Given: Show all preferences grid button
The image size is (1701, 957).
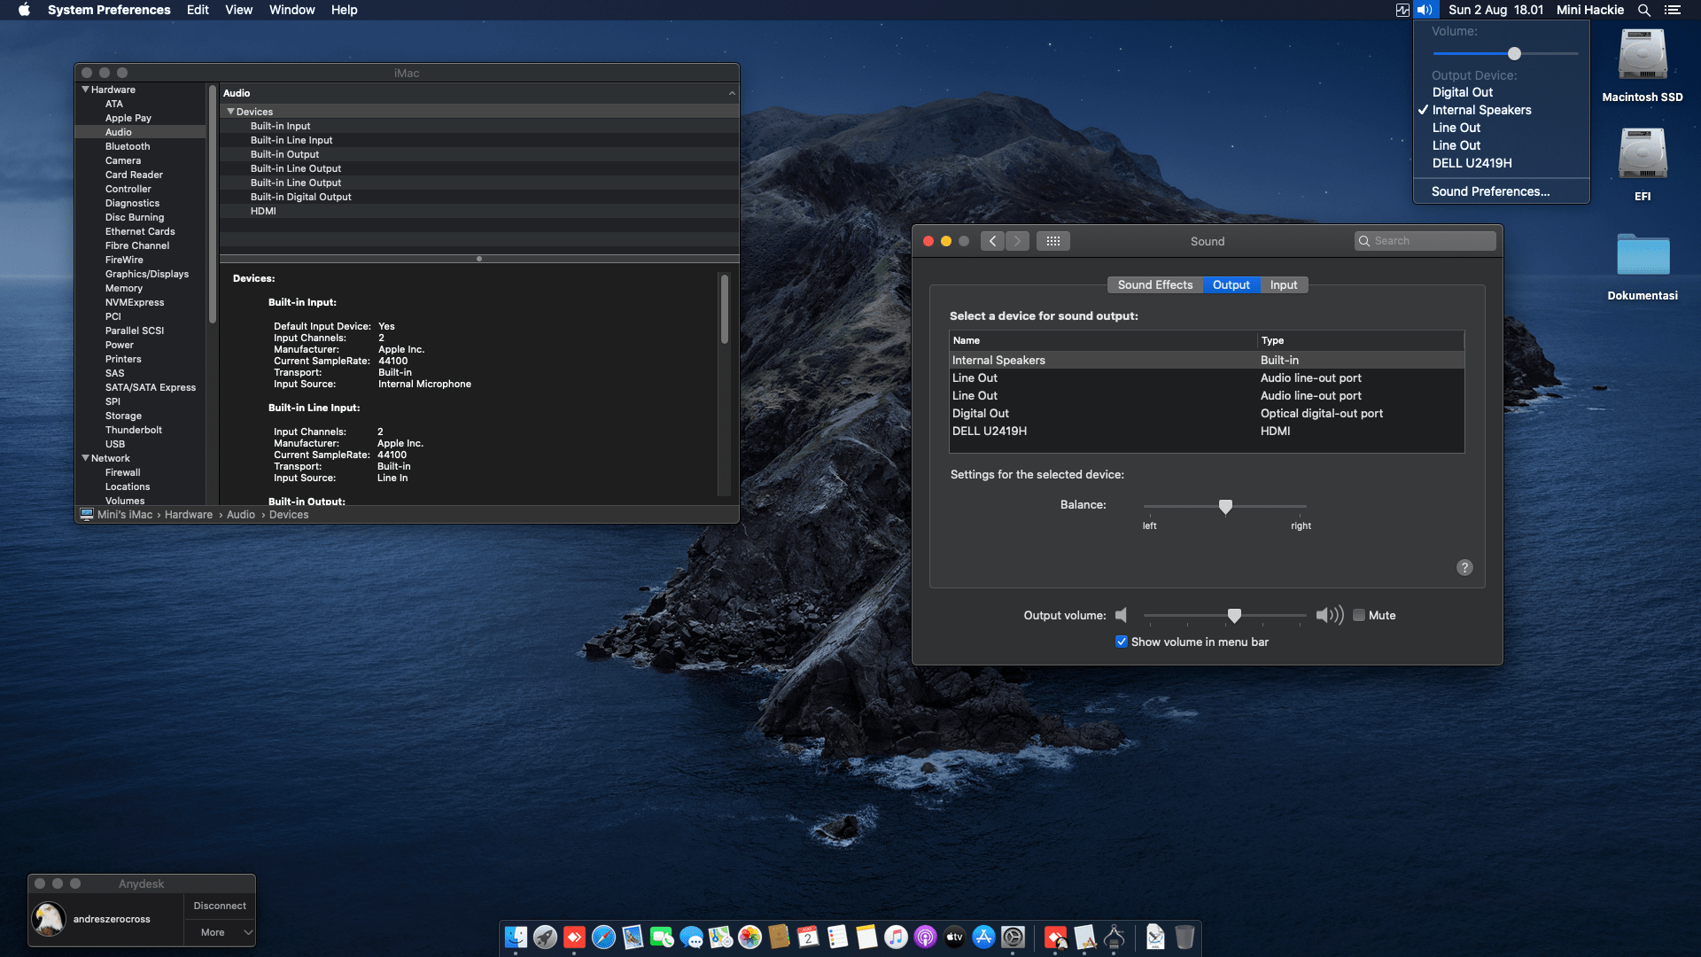Looking at the screenshot, I should [1052, 241].
